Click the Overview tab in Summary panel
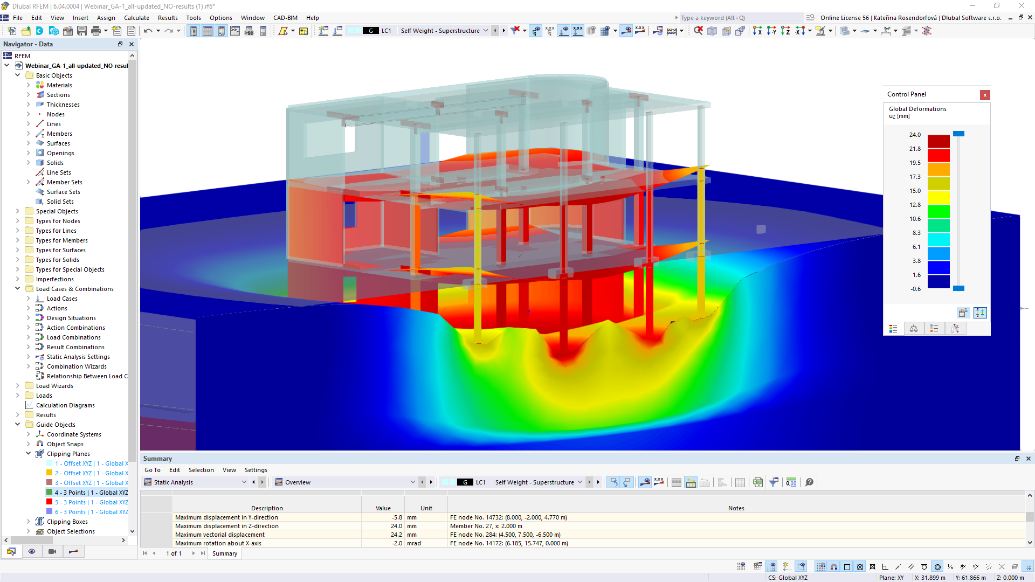 [x=298, y=482]
